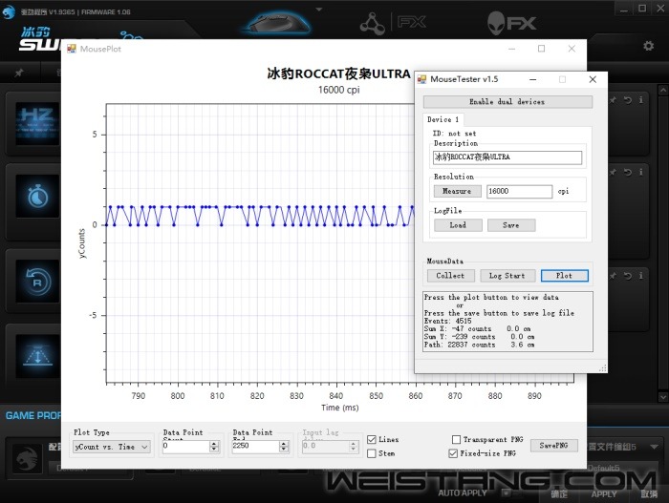Click the first panel's undo arrow icon

[x=628, y=100]
